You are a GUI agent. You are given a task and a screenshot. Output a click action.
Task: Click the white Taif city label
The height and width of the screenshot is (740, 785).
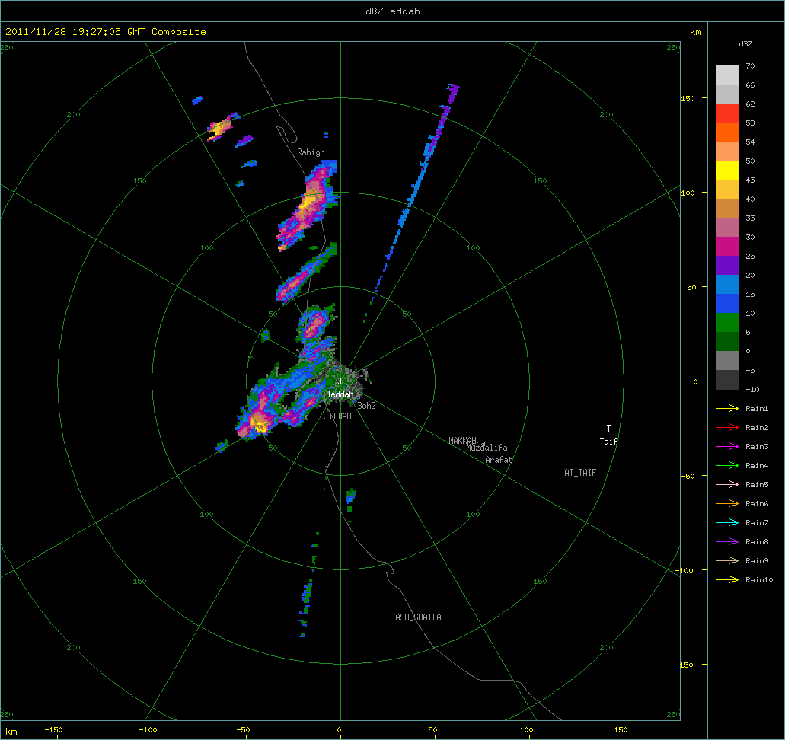[x=609, y=442]
